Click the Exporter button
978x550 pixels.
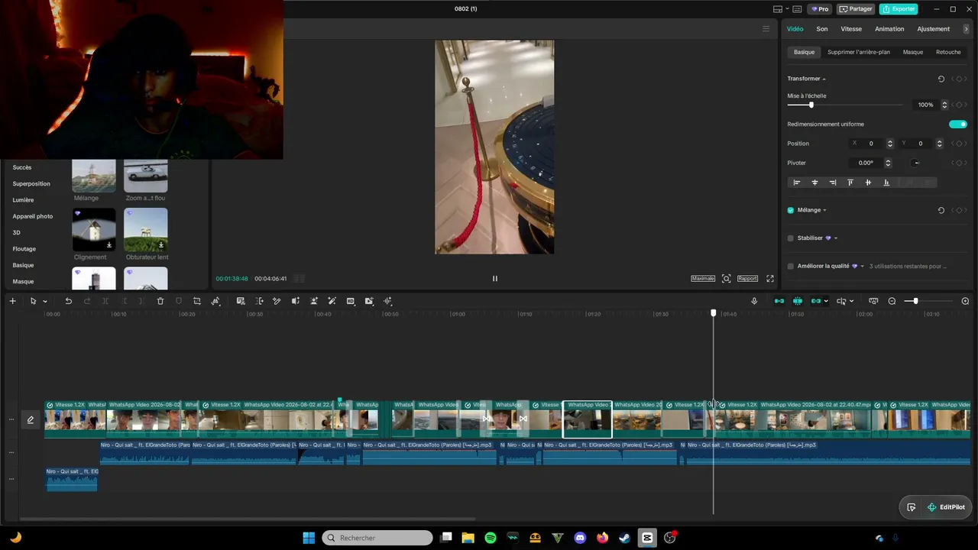[899, 9]
